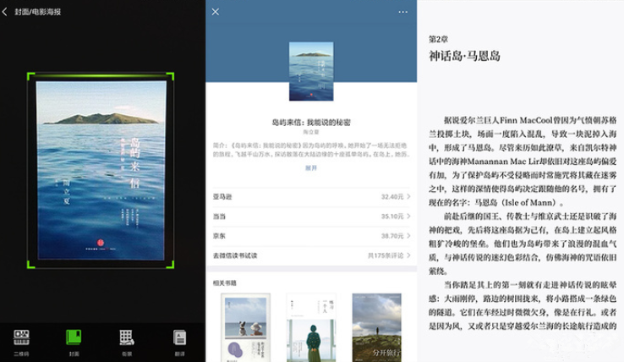The image size is (624, 362).
Task: Click the 相关书籍 section heading
Action: [x=224, y=283]
